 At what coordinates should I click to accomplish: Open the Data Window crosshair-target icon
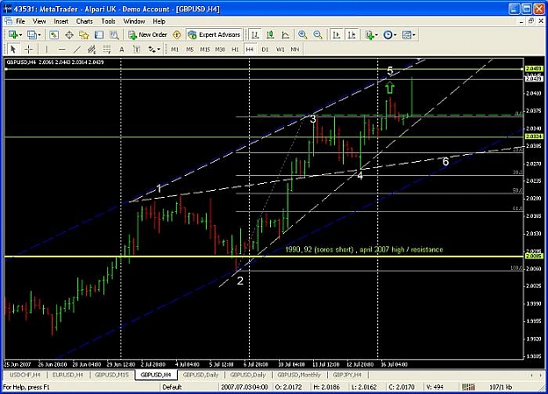click(69, 34)
